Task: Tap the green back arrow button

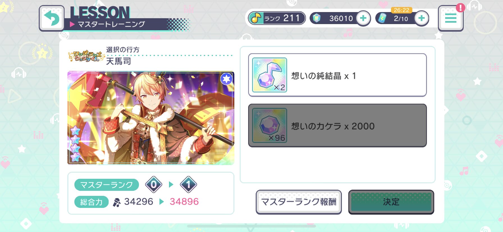Action: (x=52, y=18)
